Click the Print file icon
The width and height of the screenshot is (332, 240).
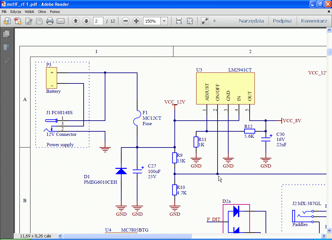coord(50,21)
